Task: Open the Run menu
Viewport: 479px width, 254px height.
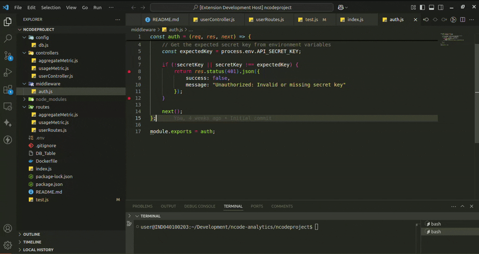Action: (x=97, y=7)
